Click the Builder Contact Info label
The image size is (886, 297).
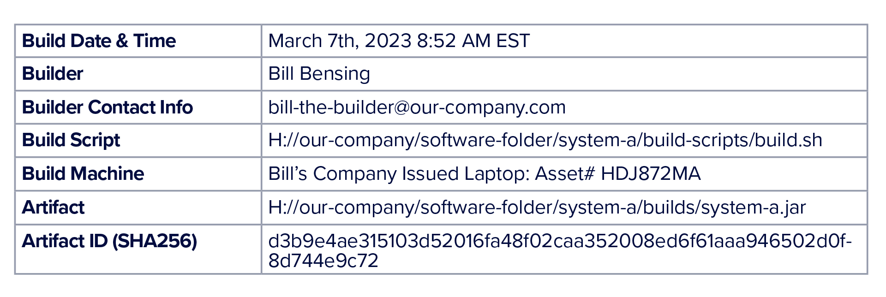coord(107,107)
